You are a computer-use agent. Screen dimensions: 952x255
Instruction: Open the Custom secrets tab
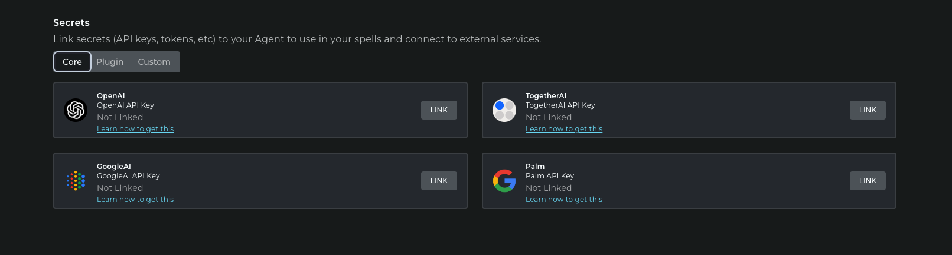[x=154, y=62]
